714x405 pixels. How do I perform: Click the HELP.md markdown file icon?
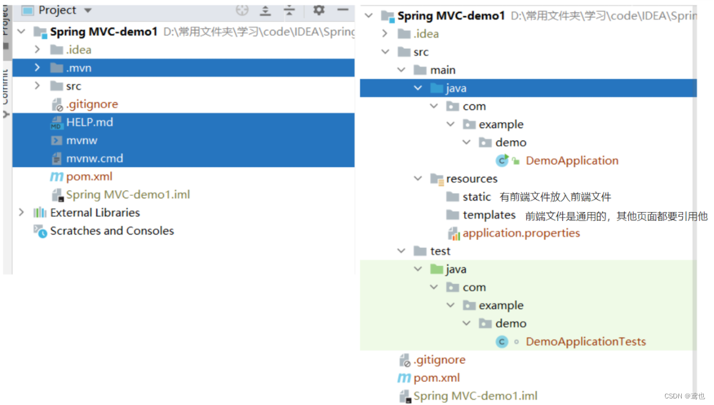click(57, 122)
